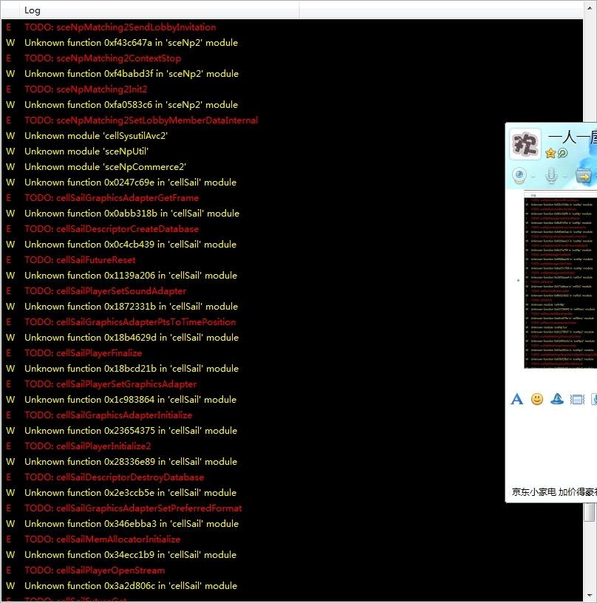597x603 pixels.
Task: Click the yellow star level icon
Action: [550, 153]
